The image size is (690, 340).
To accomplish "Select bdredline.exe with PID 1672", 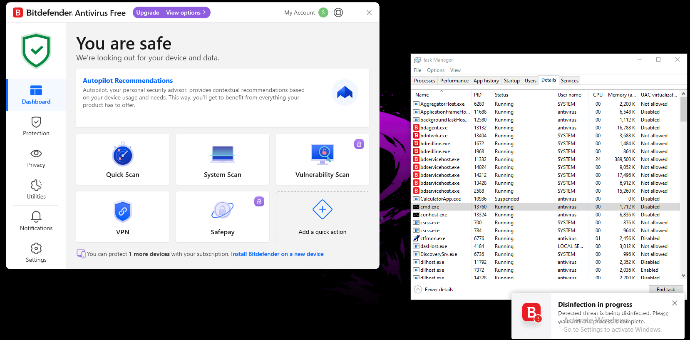I will [546, 144].
